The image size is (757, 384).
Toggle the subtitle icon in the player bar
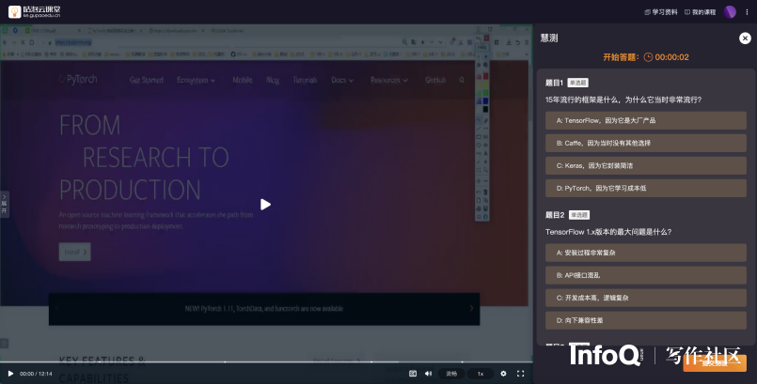pos(413,374)
